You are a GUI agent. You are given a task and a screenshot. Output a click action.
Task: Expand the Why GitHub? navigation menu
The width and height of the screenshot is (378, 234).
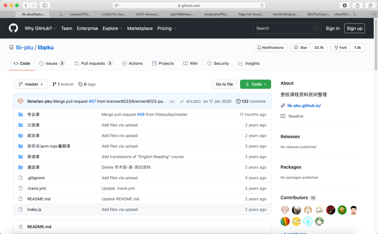[x=40, y=28]
